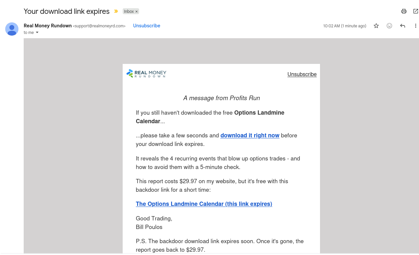Click the Inbox label chip
Image resolution: width=419 pixels, height=255 pixels.
point(129,12)
